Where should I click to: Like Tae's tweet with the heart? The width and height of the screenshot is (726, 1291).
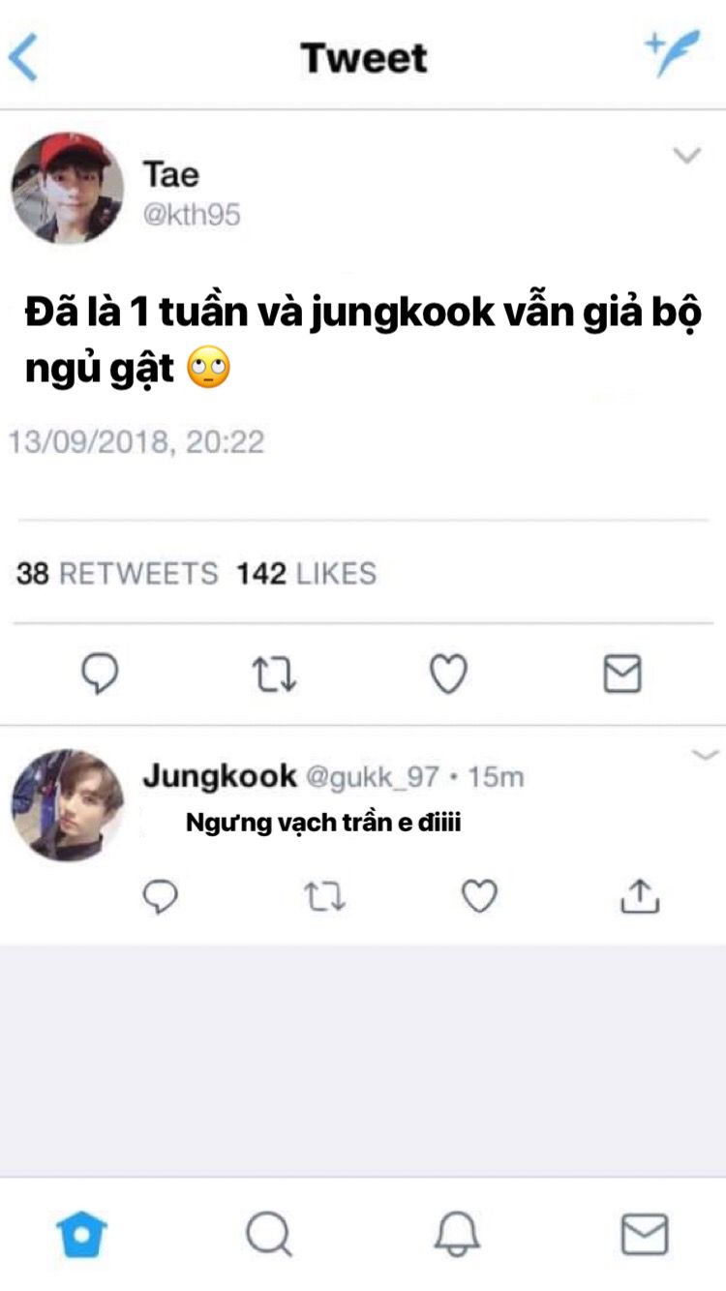tap(448, 674)
